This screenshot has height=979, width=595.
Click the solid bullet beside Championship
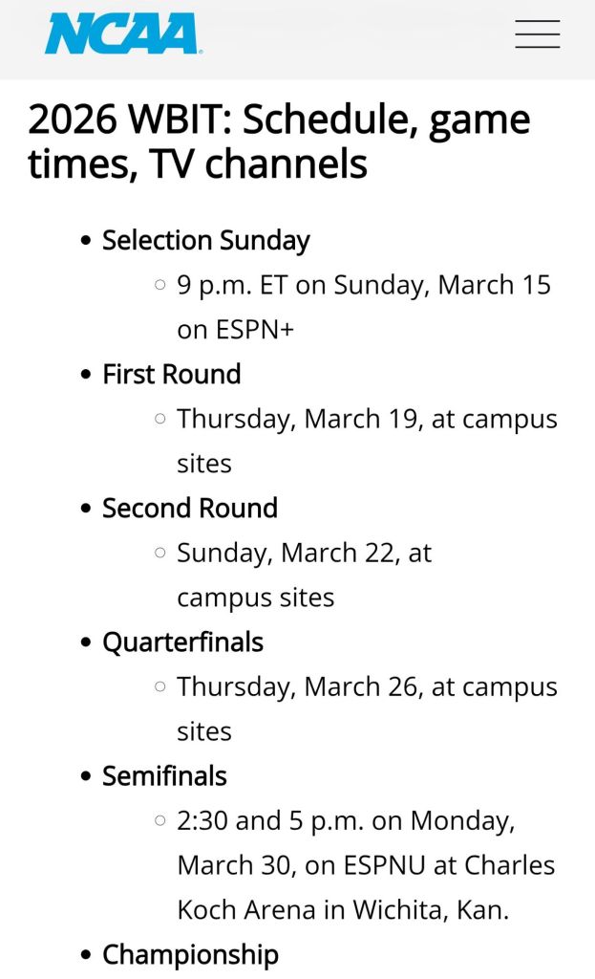87,954
